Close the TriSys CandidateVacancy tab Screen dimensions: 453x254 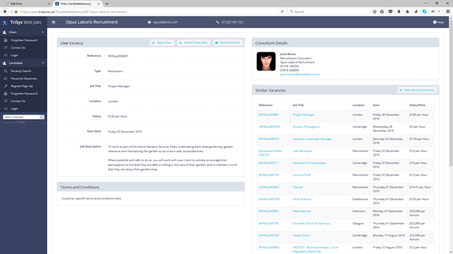98,4
